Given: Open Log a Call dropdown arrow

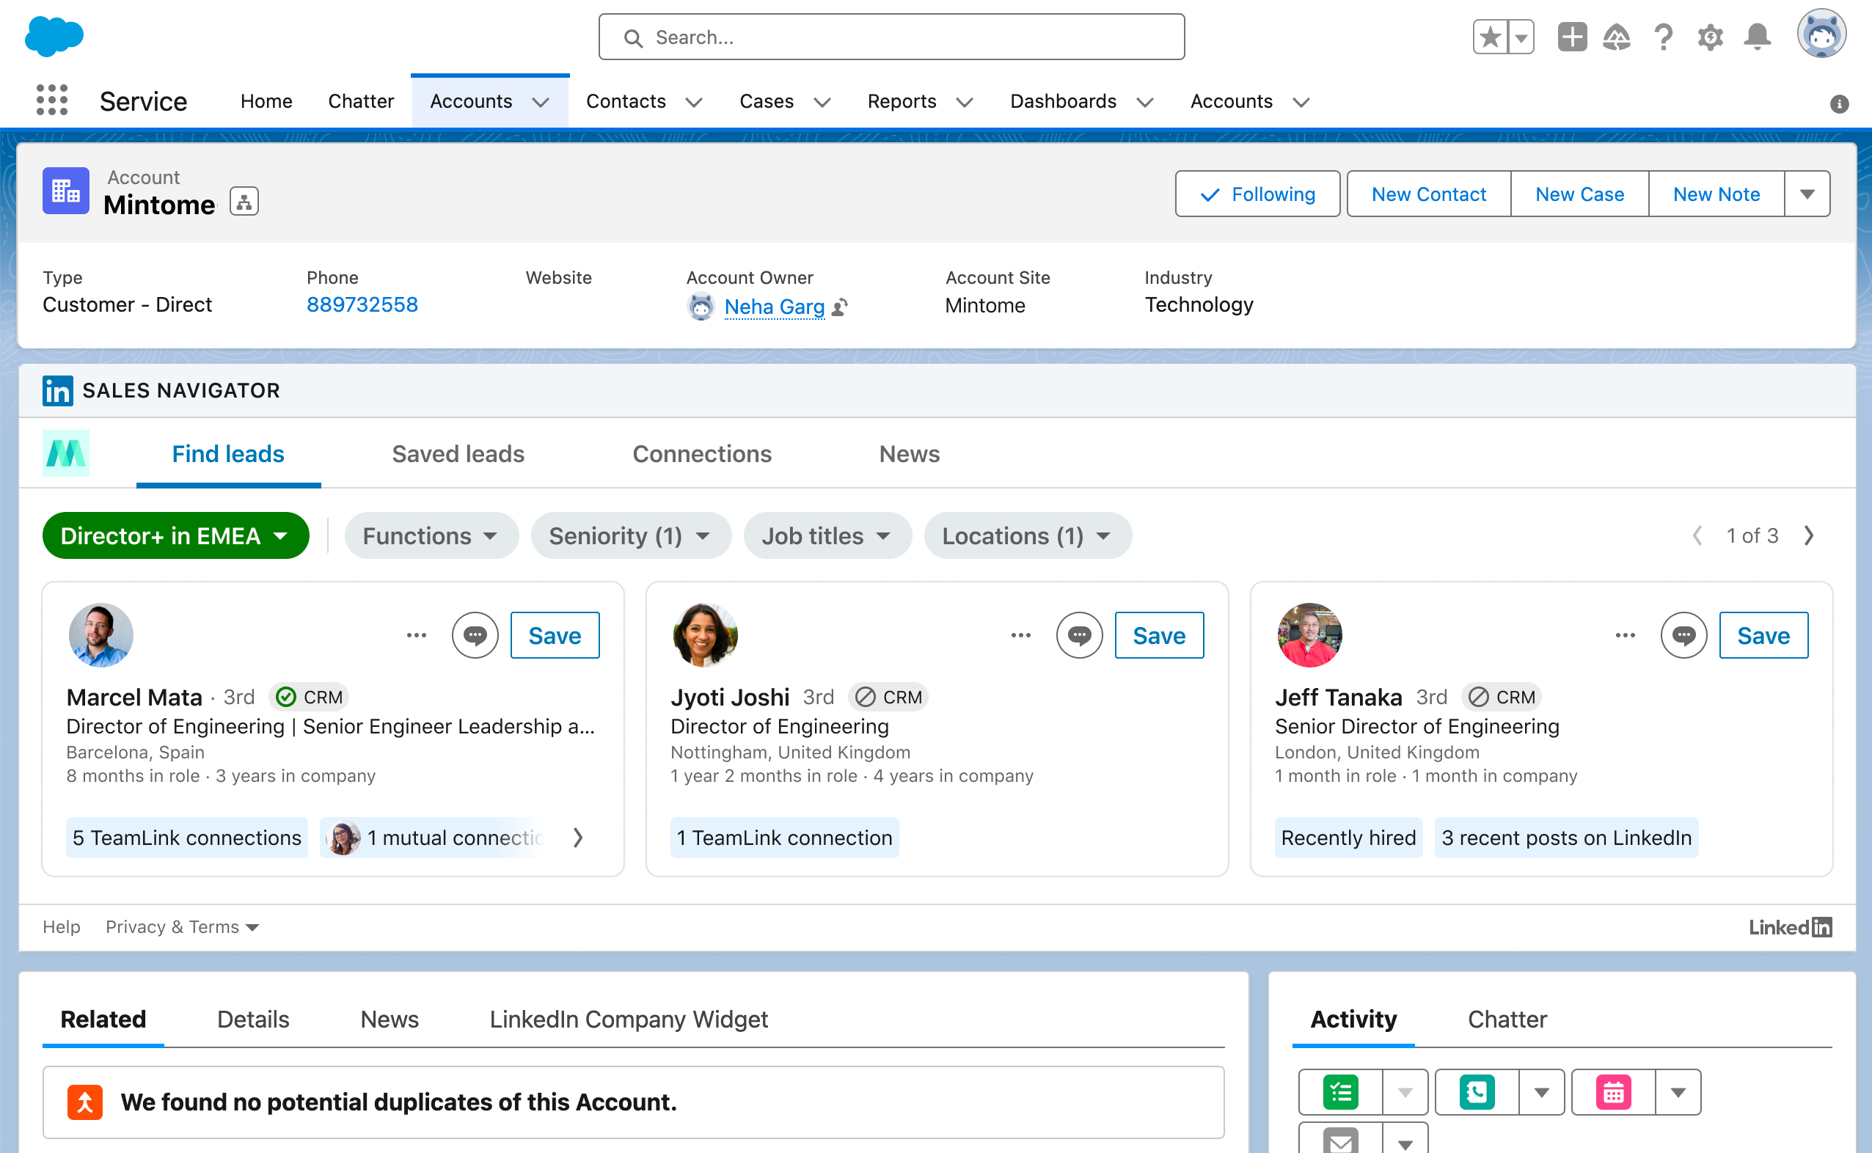Looking at the screenshot, I should (1542, 1092).
